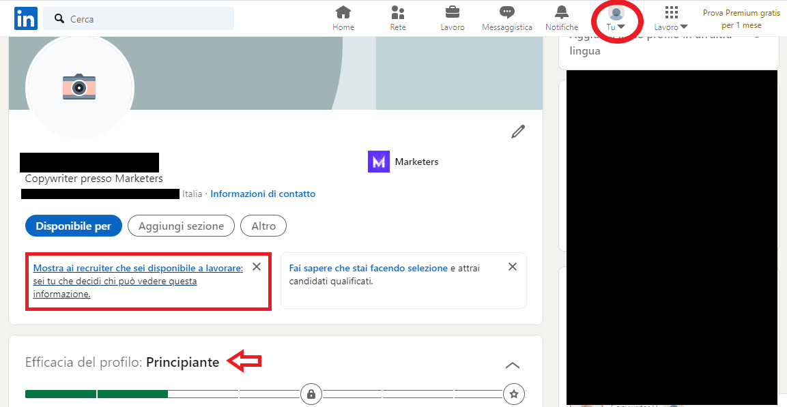
Task: Open the "Altro" menu button
Action: 263,226
